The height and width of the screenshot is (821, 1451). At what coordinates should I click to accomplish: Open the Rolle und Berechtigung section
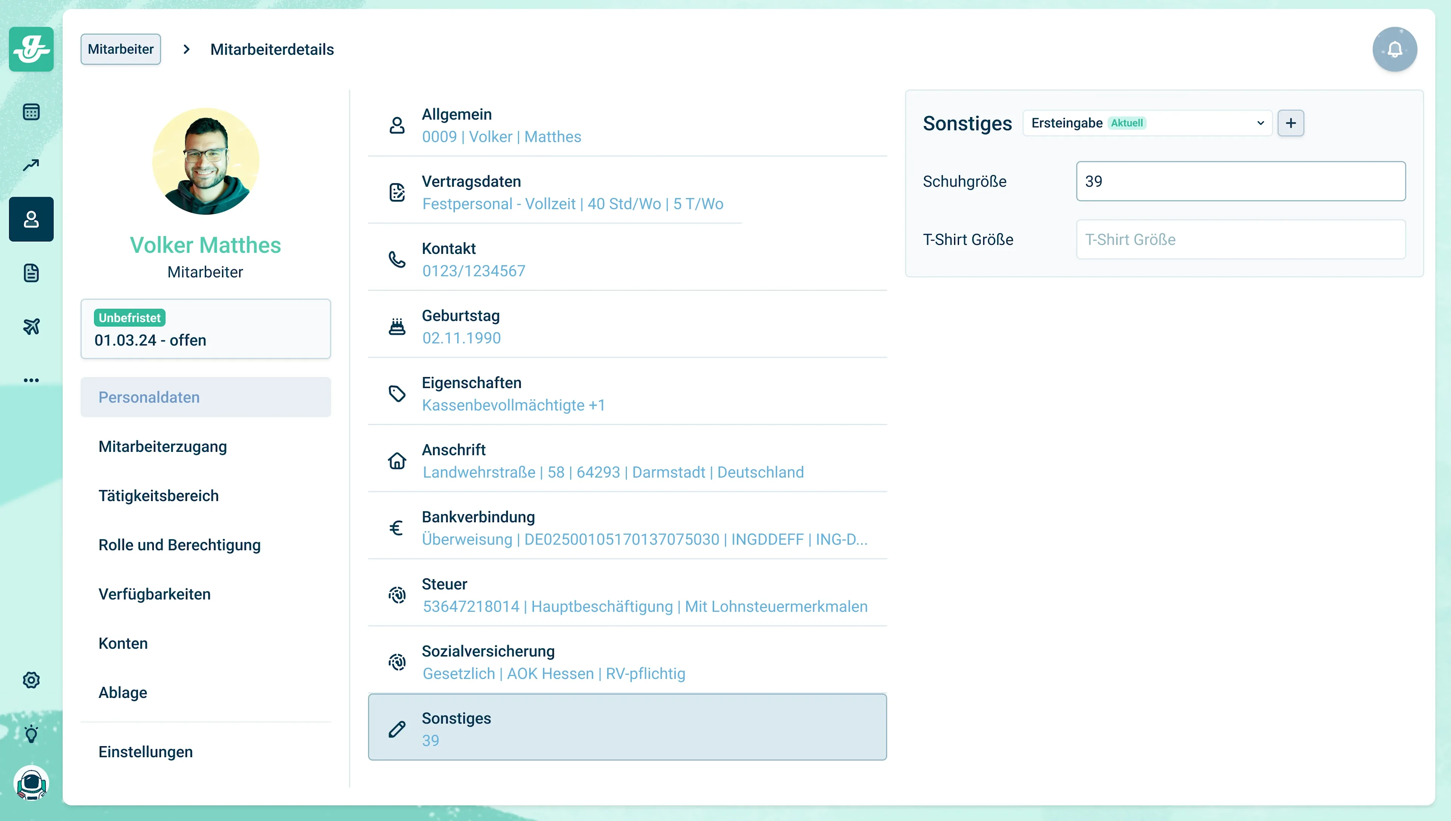click(179, 545)
